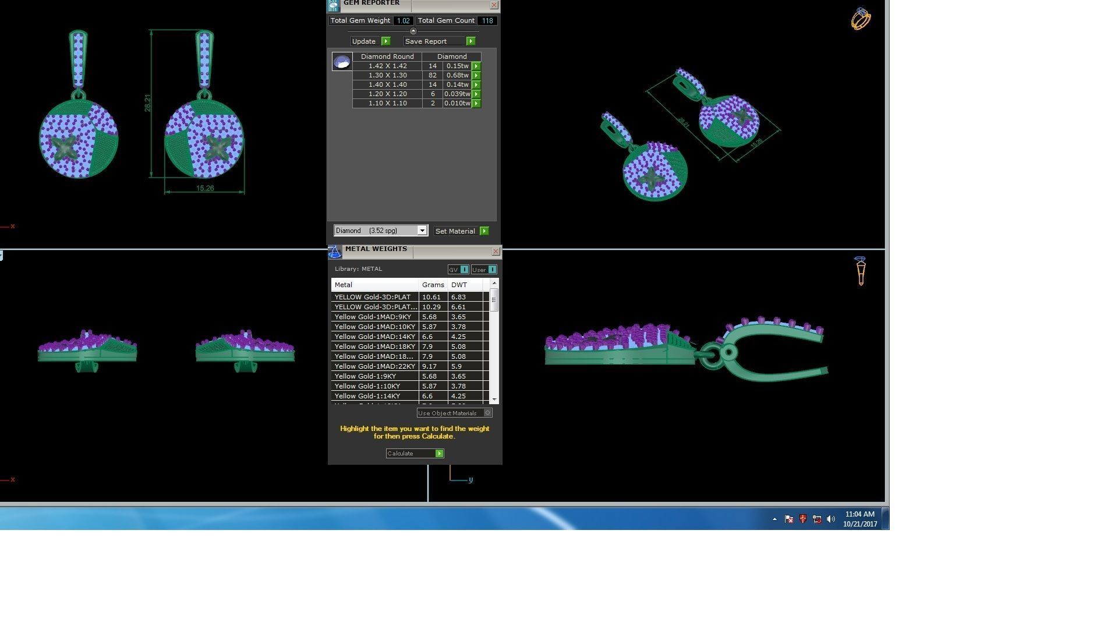This screenshot has width=1118, height=629.
Task: Click the Diamond Round gem thumbnail
Action: (x=342, y=61)
